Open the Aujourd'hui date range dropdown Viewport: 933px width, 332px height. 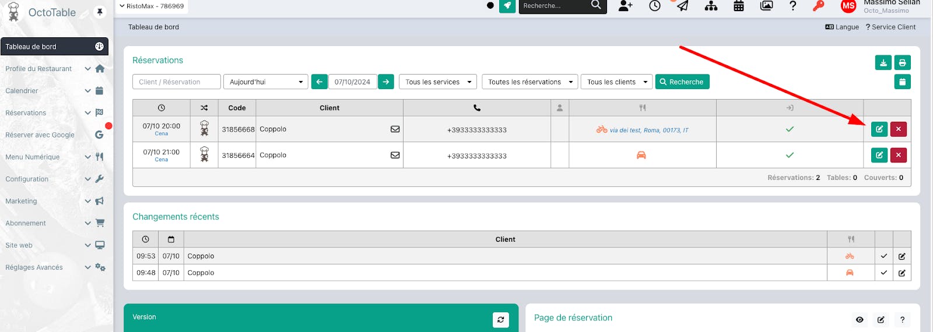266,82
